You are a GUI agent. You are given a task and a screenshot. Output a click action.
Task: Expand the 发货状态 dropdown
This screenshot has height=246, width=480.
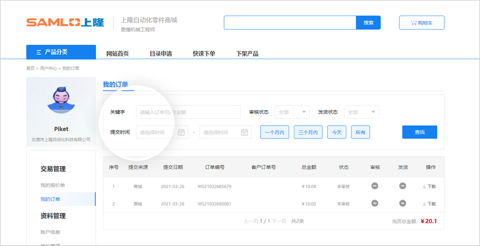[x=361, y=112]
